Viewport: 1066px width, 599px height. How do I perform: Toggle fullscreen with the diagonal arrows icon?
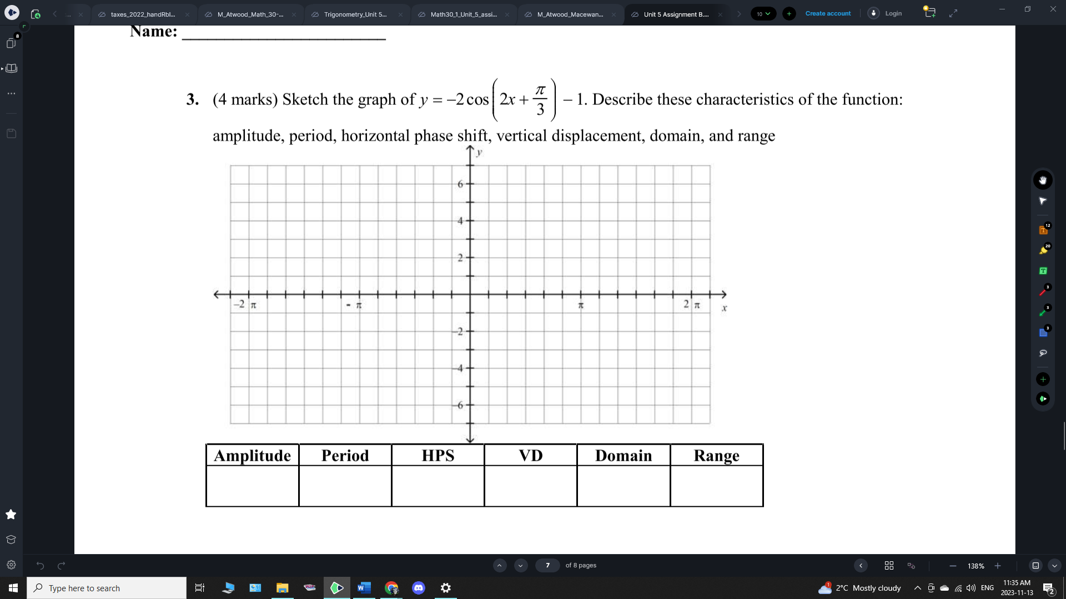pos(954,13)
